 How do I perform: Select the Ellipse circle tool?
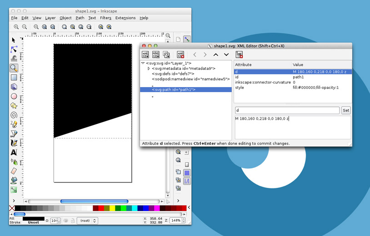pyautogui.click(x=14, y=96)
